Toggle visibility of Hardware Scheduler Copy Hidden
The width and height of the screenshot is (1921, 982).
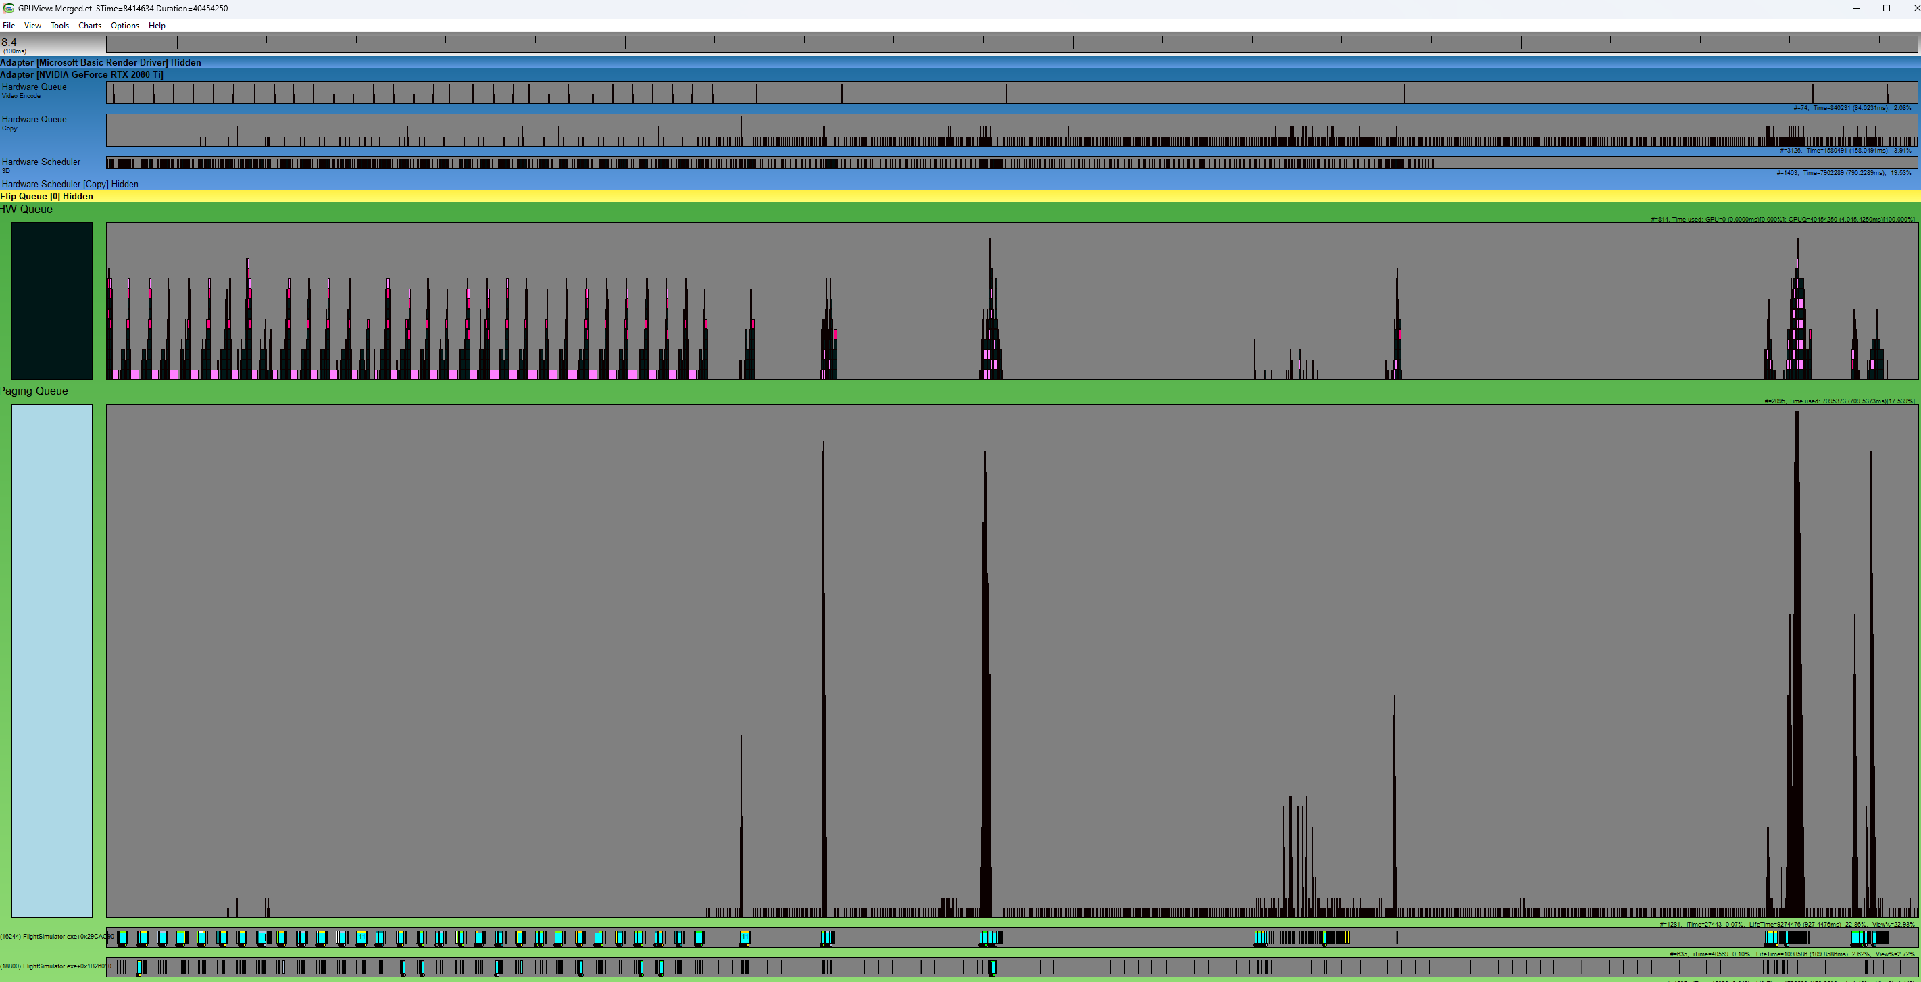click(69, 183)
